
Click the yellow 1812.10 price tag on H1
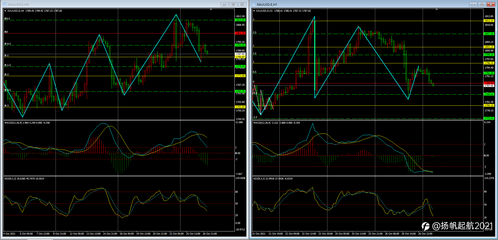[489, 21]
